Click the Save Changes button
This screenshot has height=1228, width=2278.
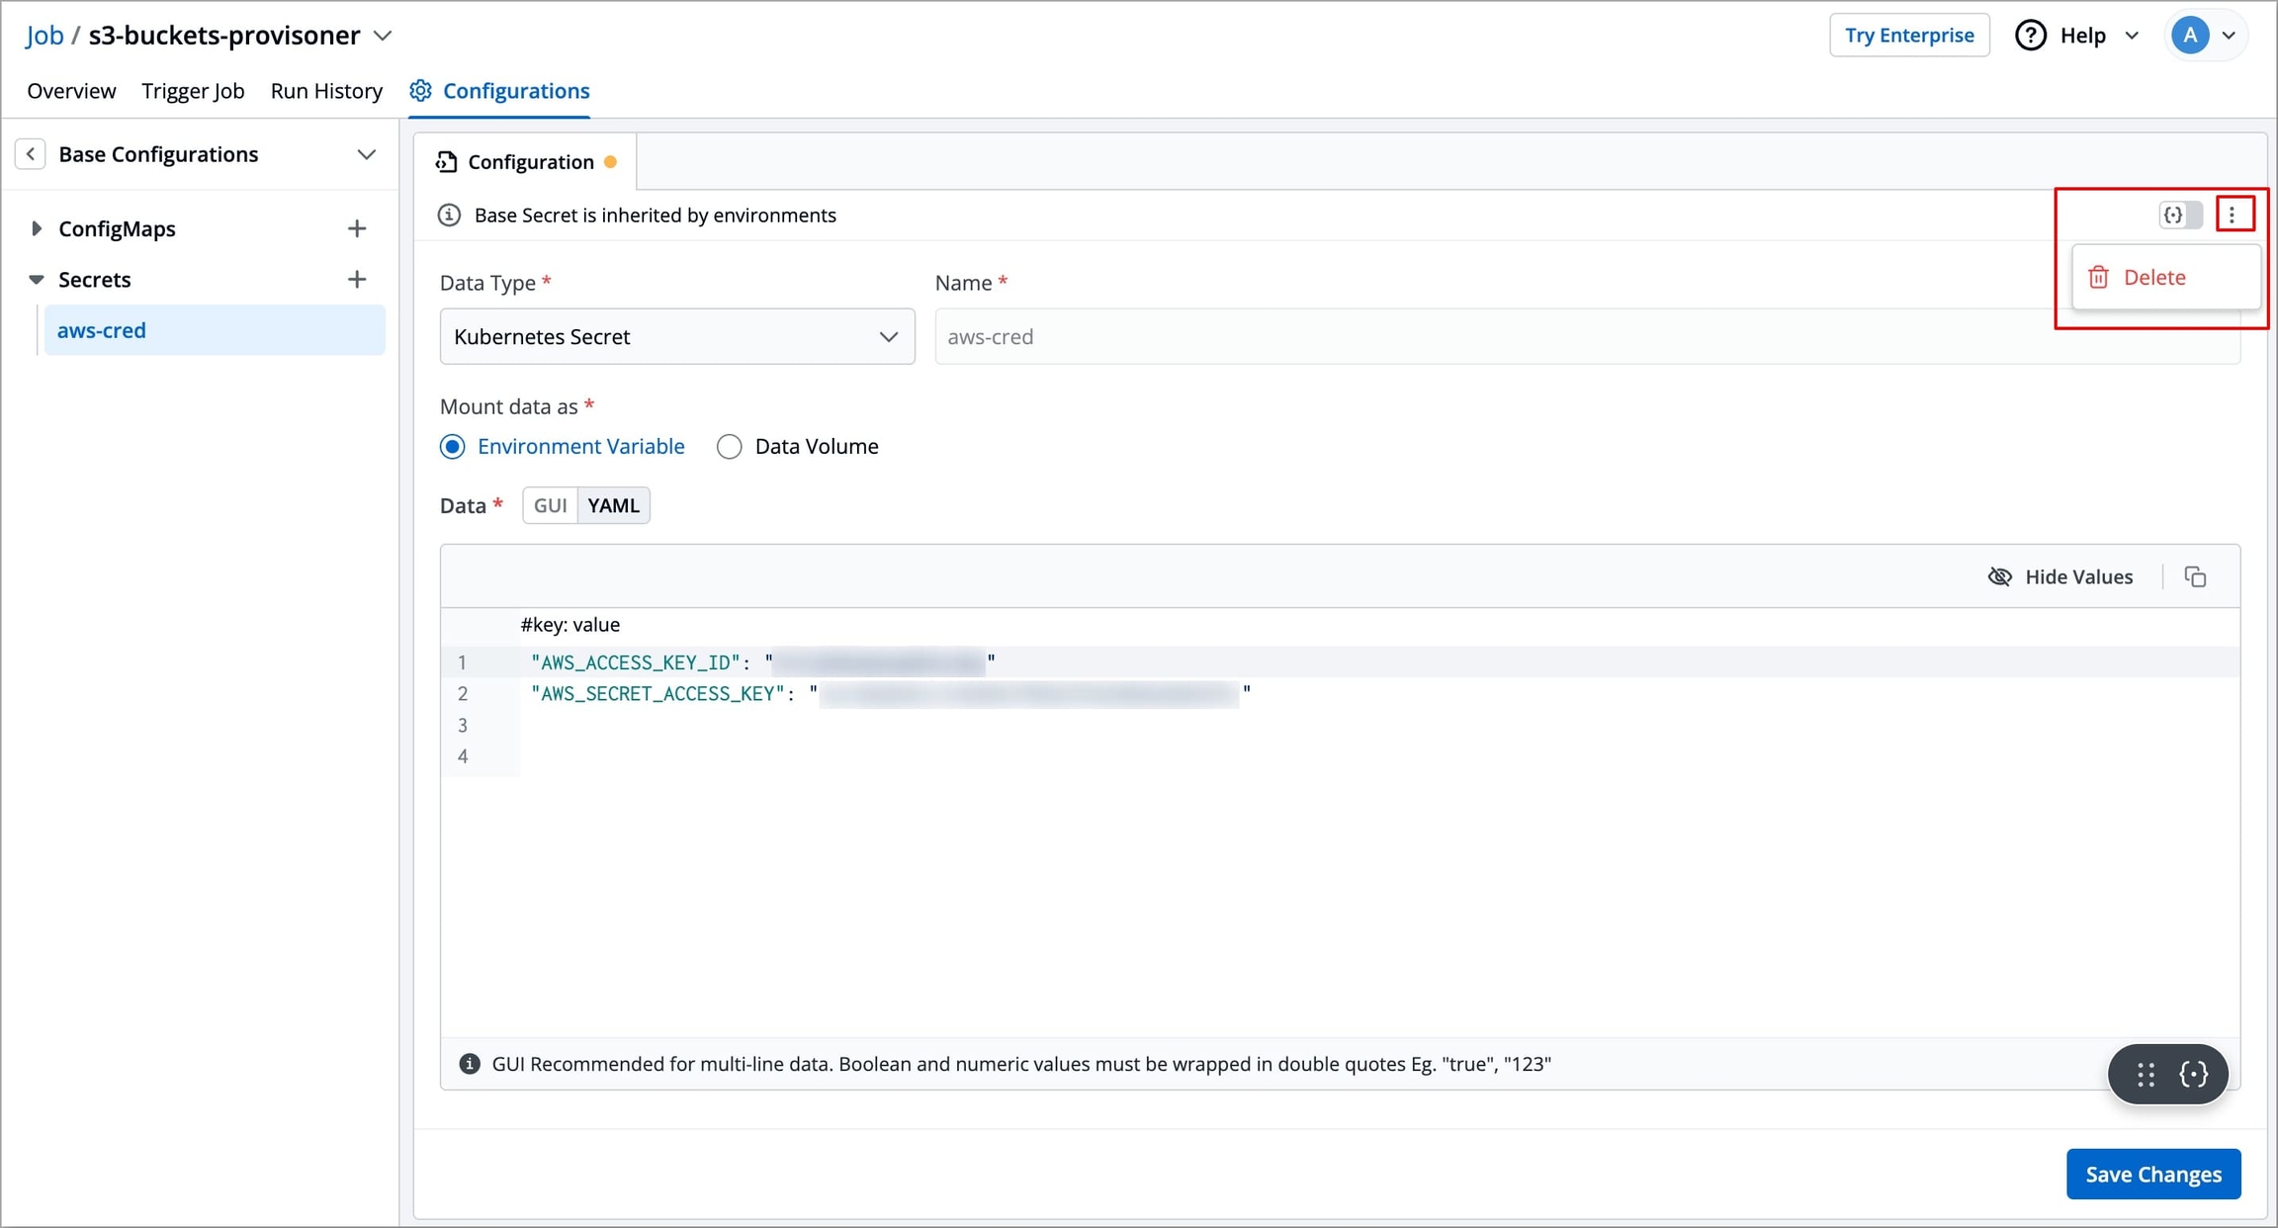(x=2152, y=1174)
